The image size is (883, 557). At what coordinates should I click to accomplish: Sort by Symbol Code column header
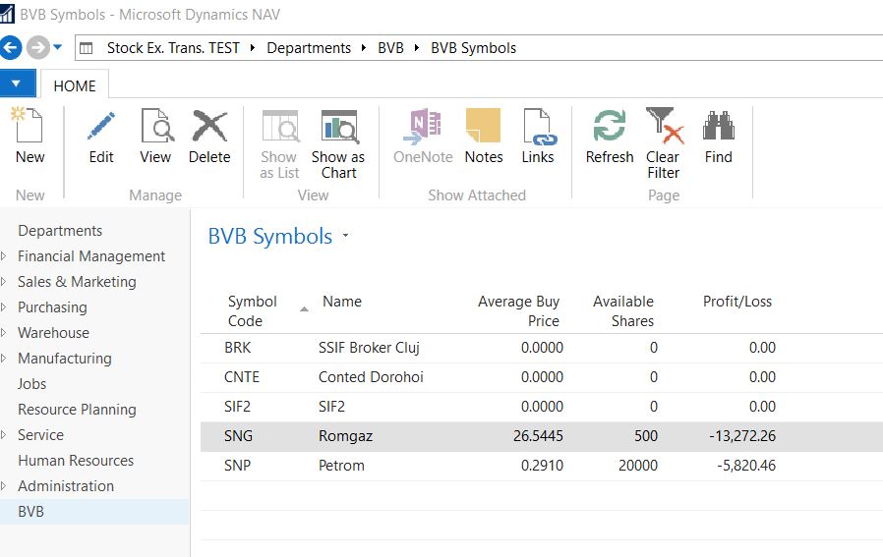(x=253, y=310)
